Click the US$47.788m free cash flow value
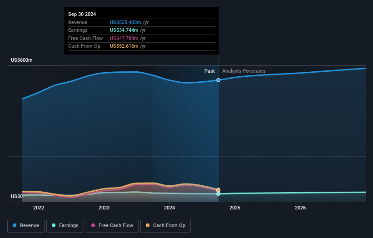 coord(124,38)
